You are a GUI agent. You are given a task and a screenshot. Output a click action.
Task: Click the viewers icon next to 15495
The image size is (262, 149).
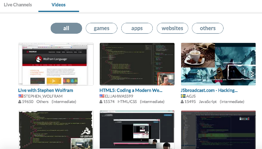[182, 102]
